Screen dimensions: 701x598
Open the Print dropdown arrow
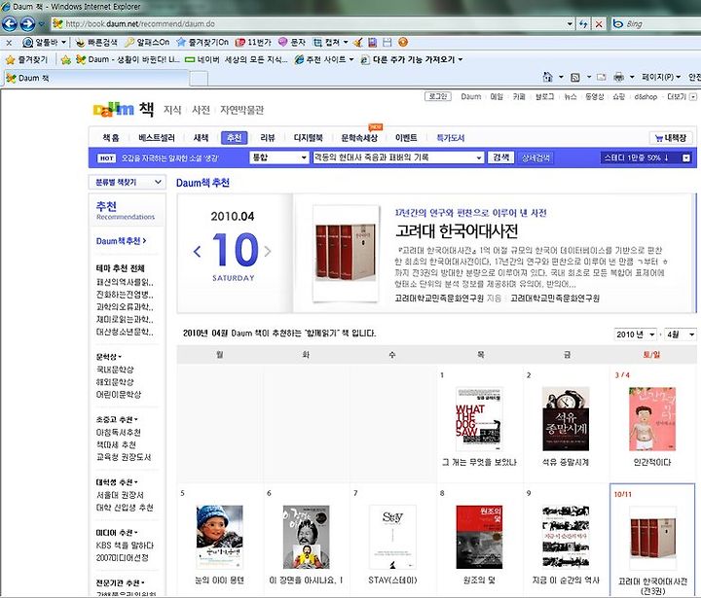coord(632,77)
